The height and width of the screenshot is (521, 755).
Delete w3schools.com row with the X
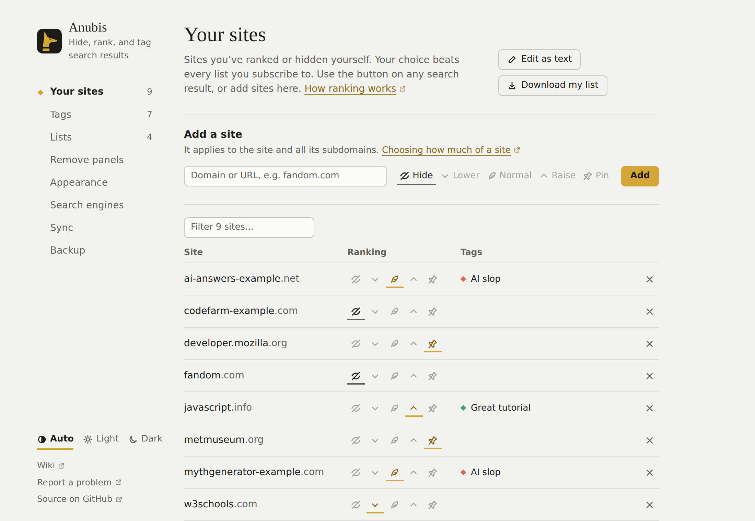point(649,505)
